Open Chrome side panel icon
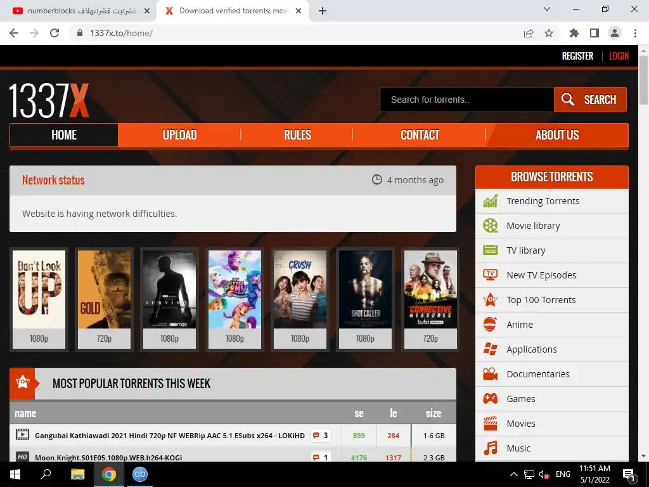 coord(594,33)
